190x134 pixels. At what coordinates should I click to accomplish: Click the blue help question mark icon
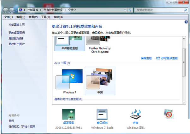[186, 22]
